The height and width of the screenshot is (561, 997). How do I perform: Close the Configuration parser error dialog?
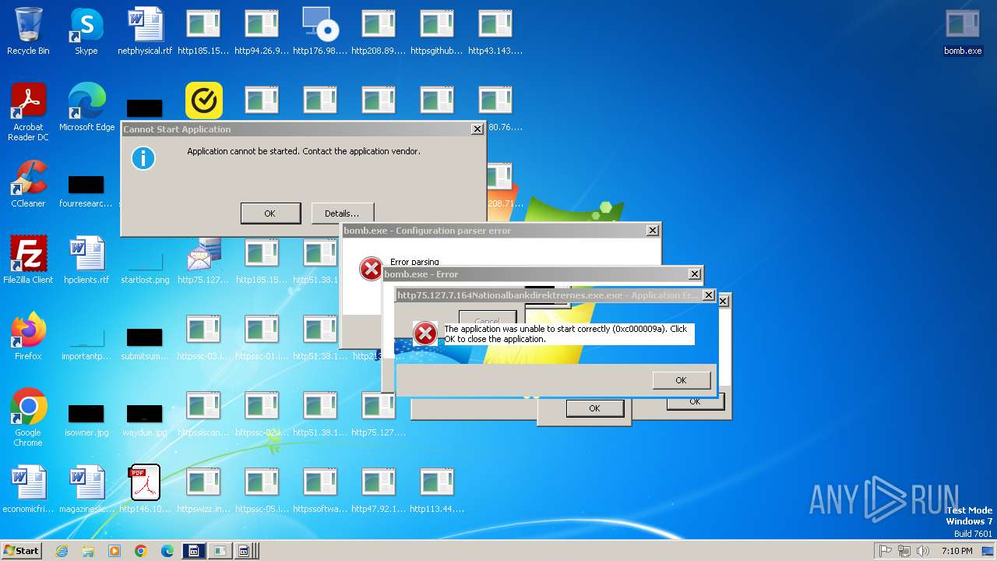652,231
